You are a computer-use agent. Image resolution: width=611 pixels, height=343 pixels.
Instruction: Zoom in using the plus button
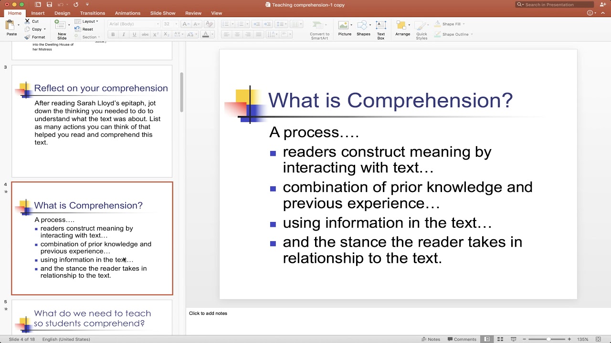[x=569, y=339]
